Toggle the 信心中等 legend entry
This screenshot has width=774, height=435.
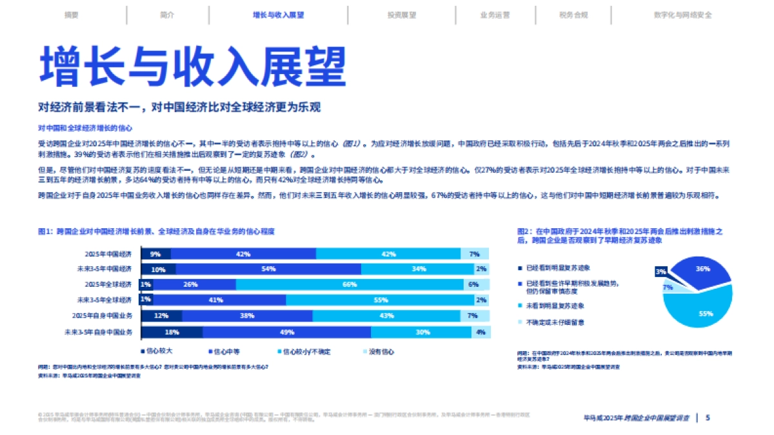tap(210, 351)
